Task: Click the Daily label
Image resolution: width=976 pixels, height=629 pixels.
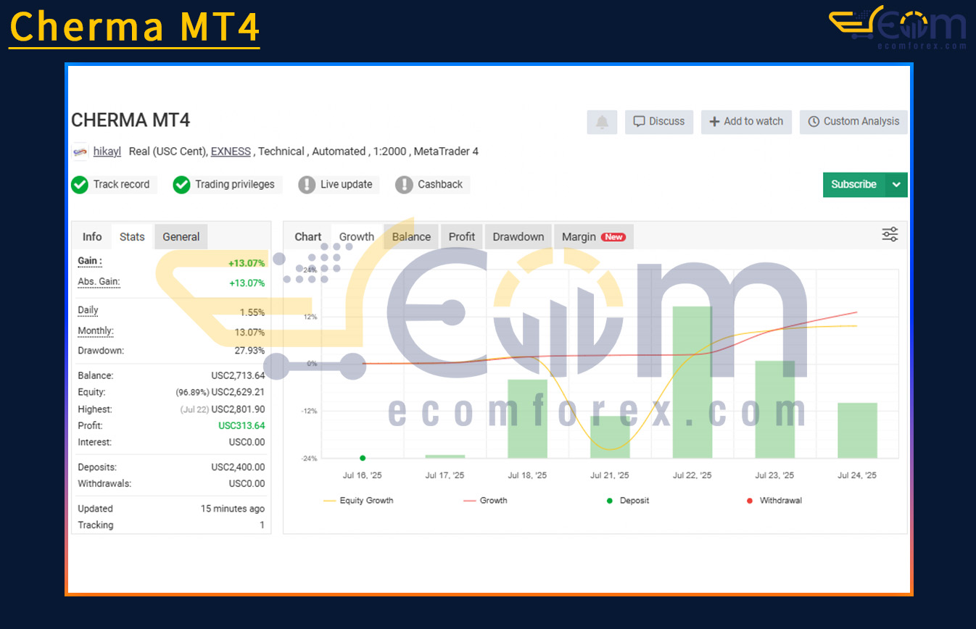Action: (88, 310)
